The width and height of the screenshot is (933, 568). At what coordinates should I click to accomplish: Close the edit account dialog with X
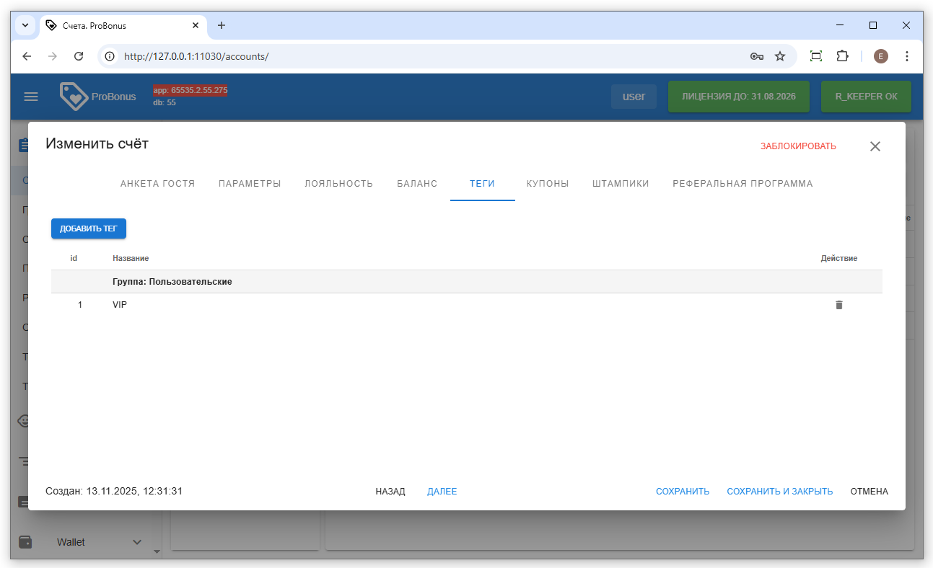pyautogui.click(x=875, y=146)
